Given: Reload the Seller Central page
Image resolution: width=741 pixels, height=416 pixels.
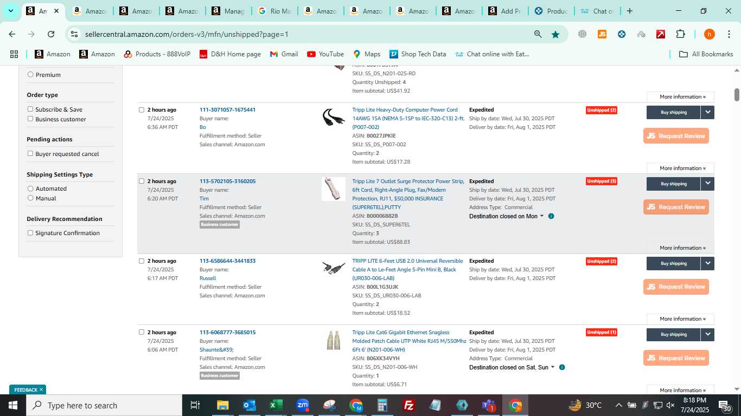Looking at the screenshot, I should (x=51, y=34).
